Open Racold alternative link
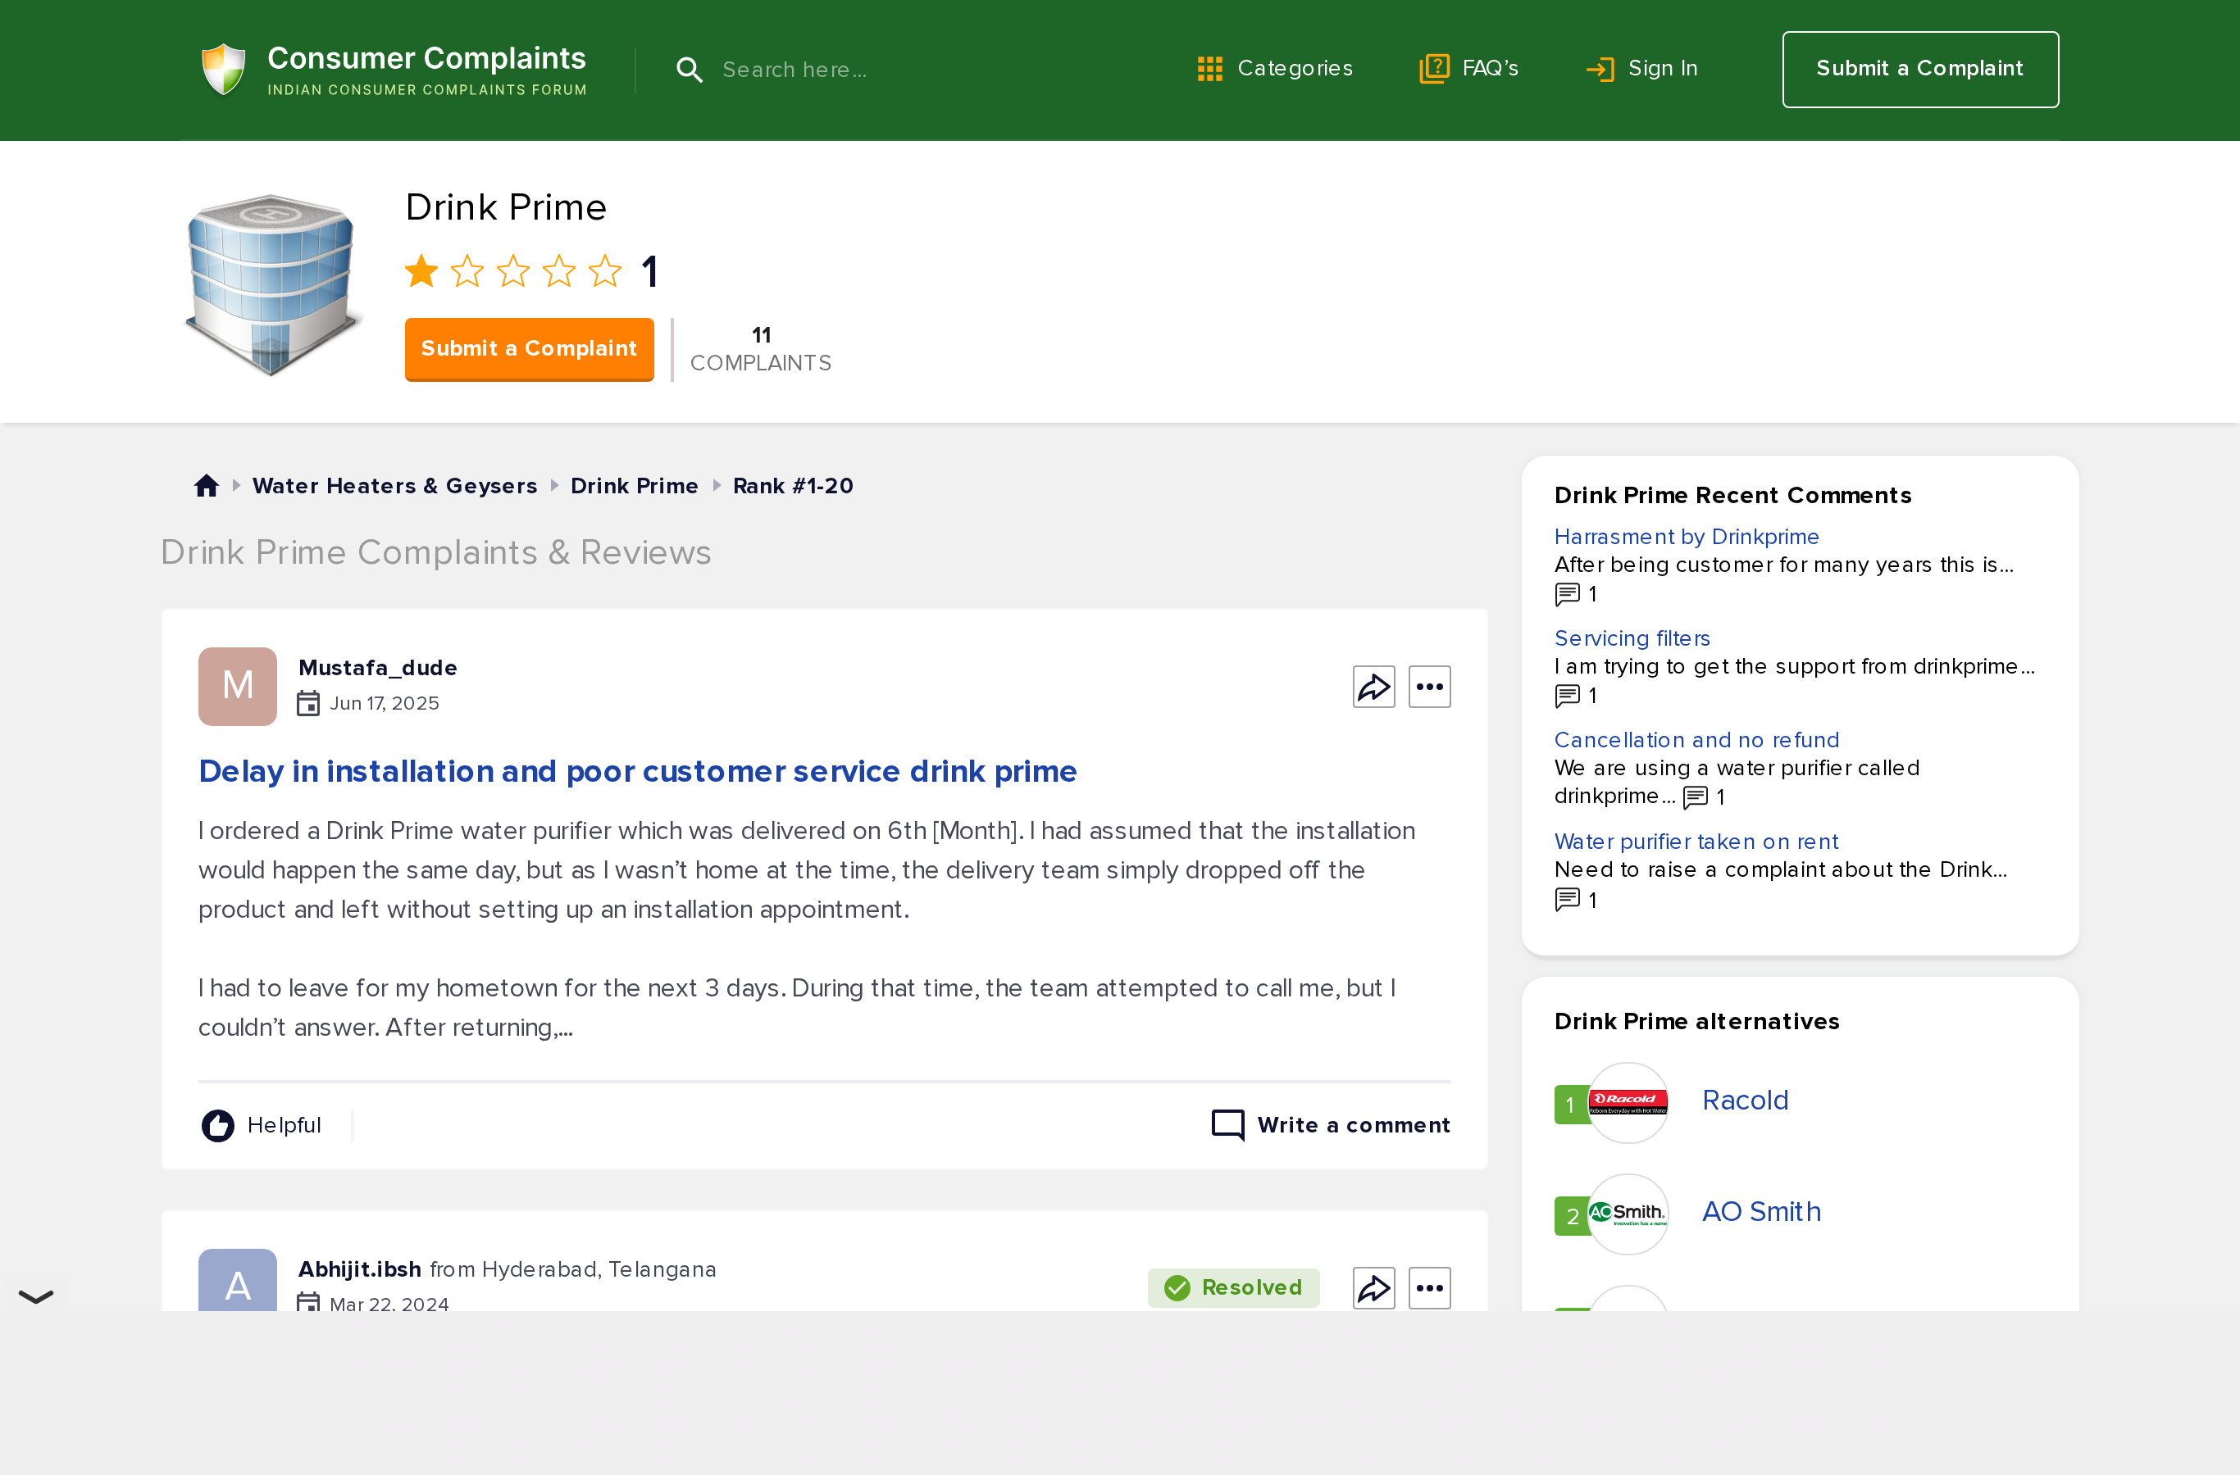 pyautogui.click(x=1745, y=1100)
